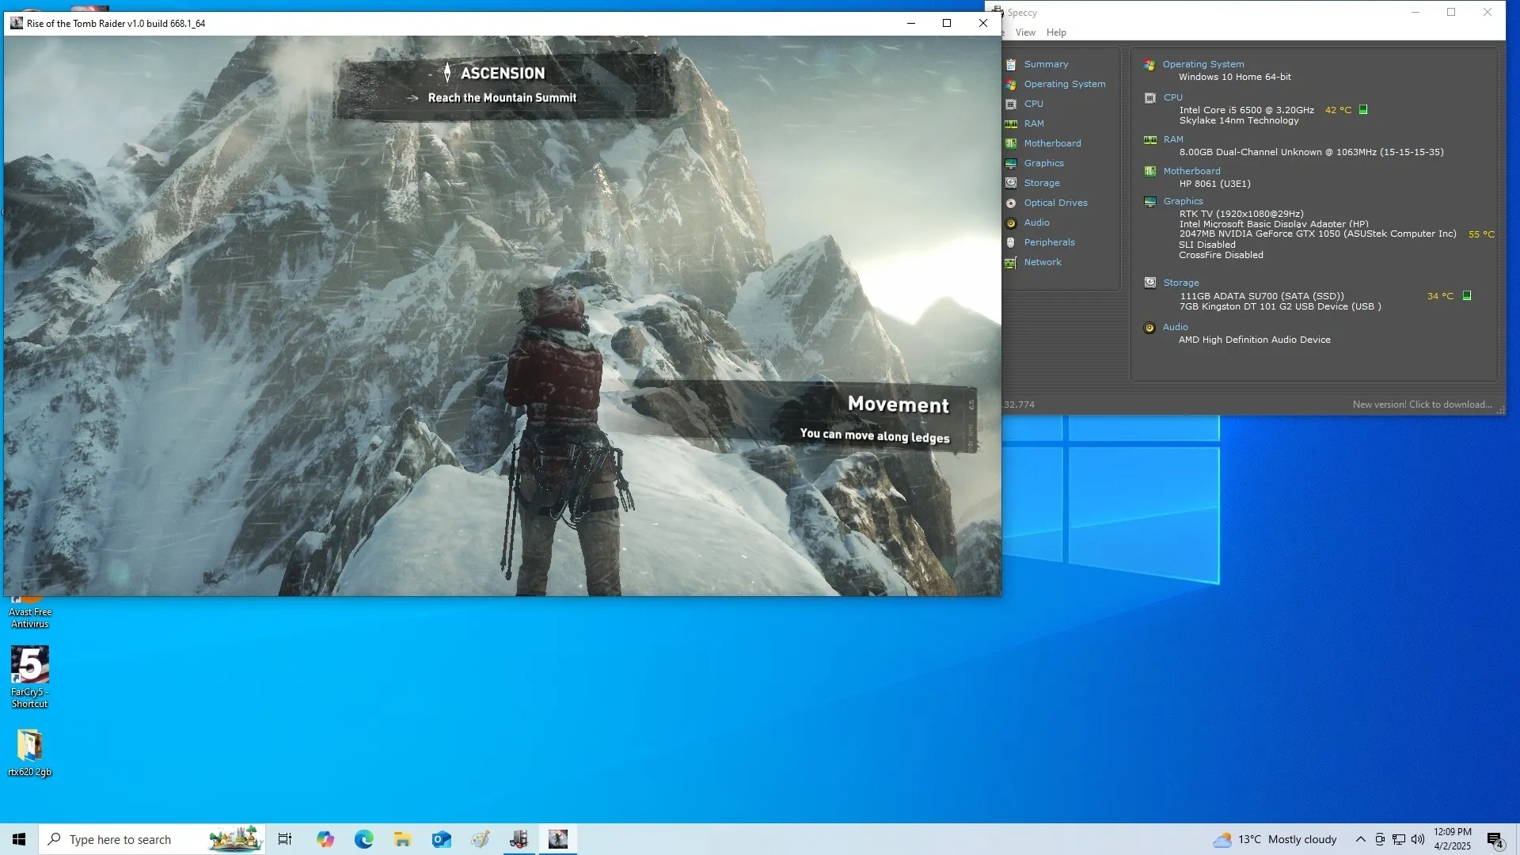
Task: Open File Explorer from the taskbar
Action: 402,839
